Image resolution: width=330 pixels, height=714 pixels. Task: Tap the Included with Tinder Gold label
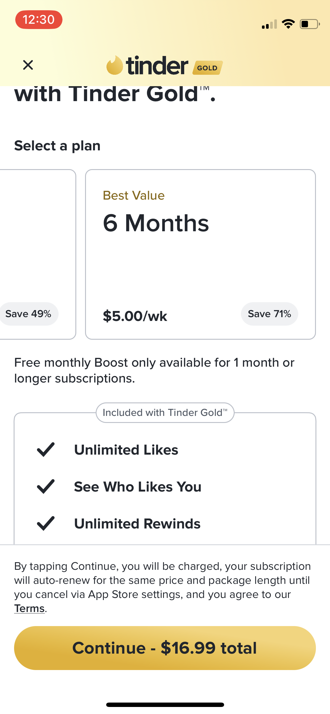tap(165, 413)
